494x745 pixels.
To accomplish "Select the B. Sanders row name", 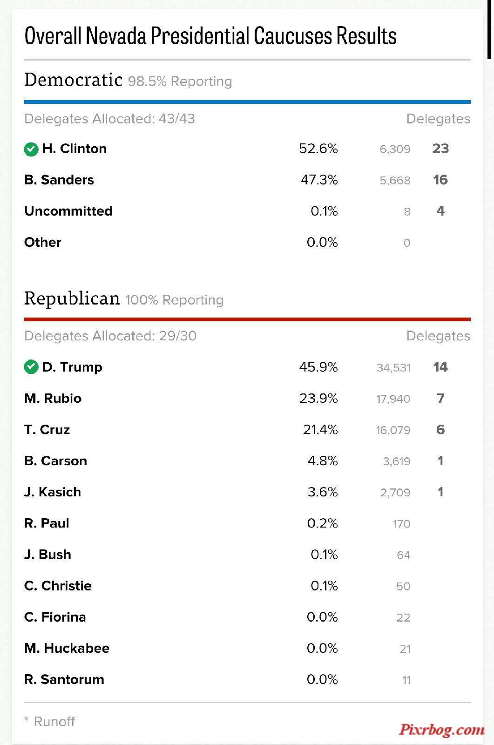I will [59, 180].
